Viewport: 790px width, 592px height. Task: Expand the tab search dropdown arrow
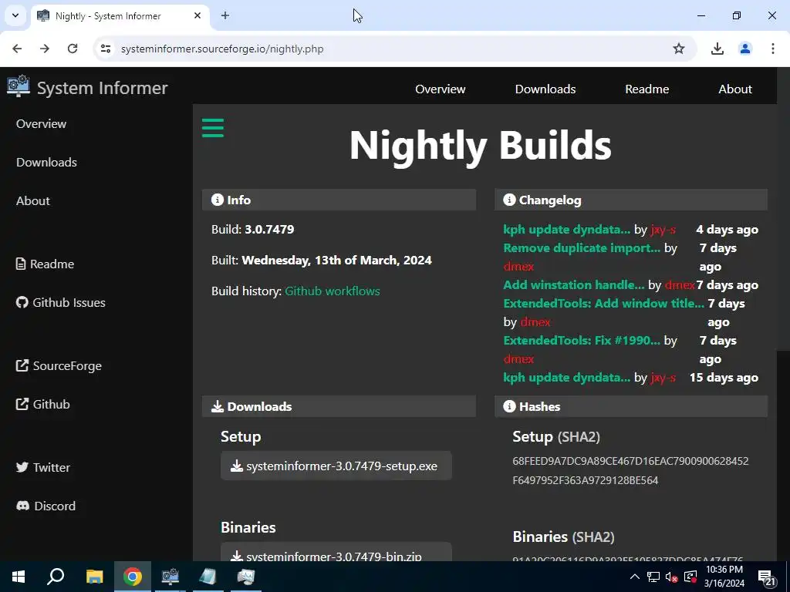pyautogui.click(x=15, y=15)
